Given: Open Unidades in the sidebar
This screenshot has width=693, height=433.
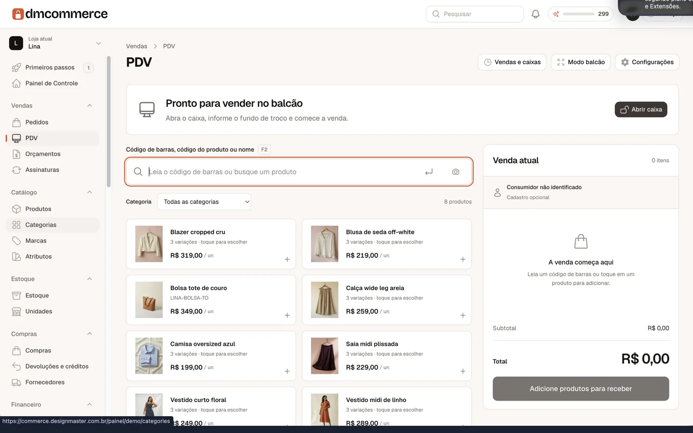Looking at the screenshot, I should tap(52, 311).
